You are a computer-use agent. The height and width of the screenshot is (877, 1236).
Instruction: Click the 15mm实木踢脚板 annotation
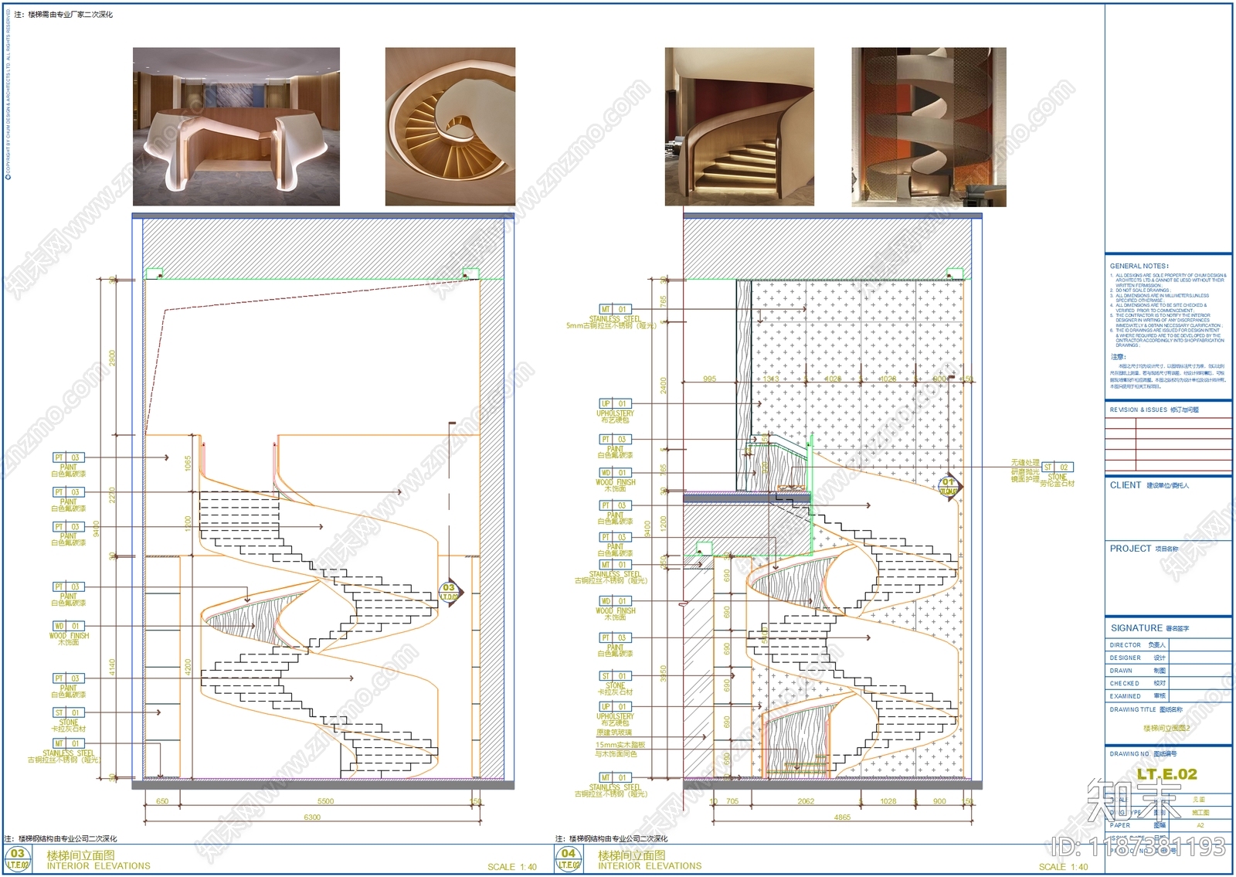(620, 745)
